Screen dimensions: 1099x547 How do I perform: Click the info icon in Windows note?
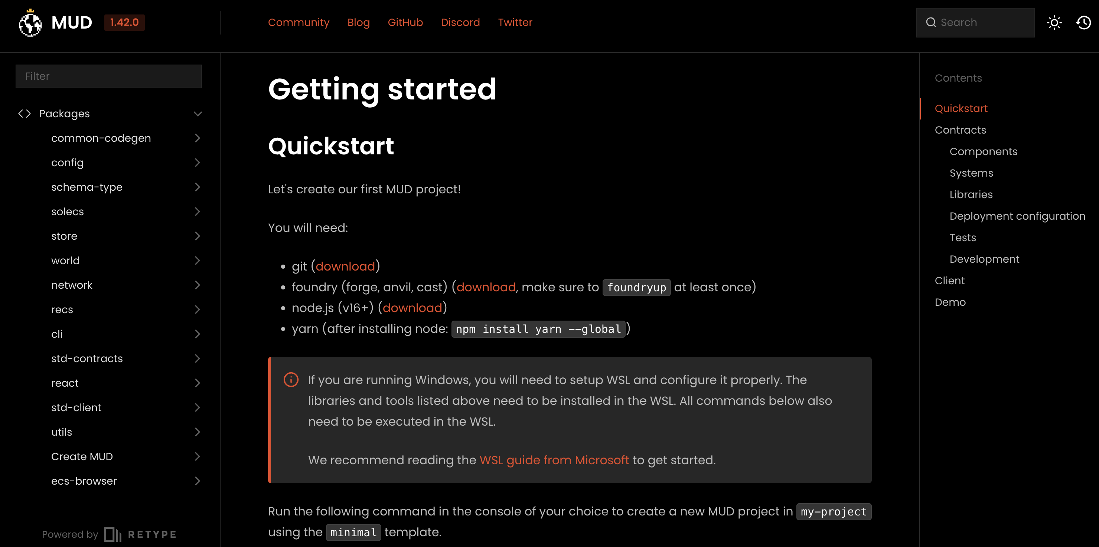[291, 379]
